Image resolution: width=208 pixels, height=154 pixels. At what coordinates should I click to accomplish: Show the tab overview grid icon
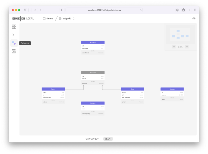pos(195,10)
